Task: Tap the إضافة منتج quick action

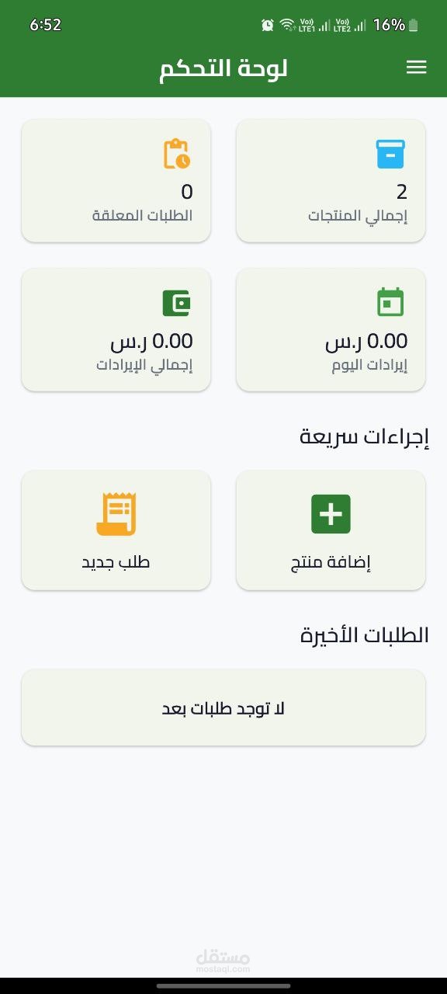Action: click(331, 530)
